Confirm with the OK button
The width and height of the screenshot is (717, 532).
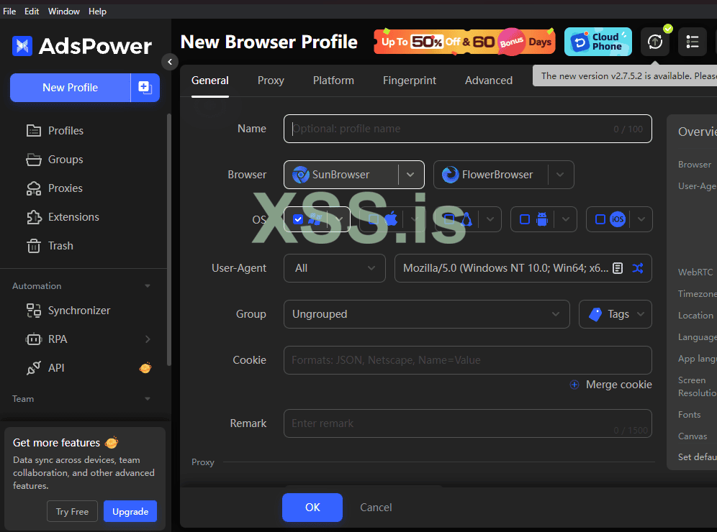click(x=312, y=508)
